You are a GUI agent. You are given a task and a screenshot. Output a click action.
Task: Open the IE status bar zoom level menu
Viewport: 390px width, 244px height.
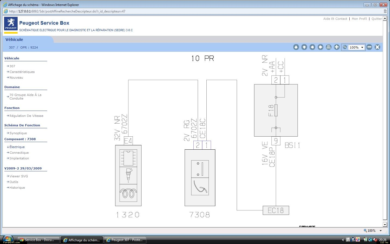coord(381,231)
